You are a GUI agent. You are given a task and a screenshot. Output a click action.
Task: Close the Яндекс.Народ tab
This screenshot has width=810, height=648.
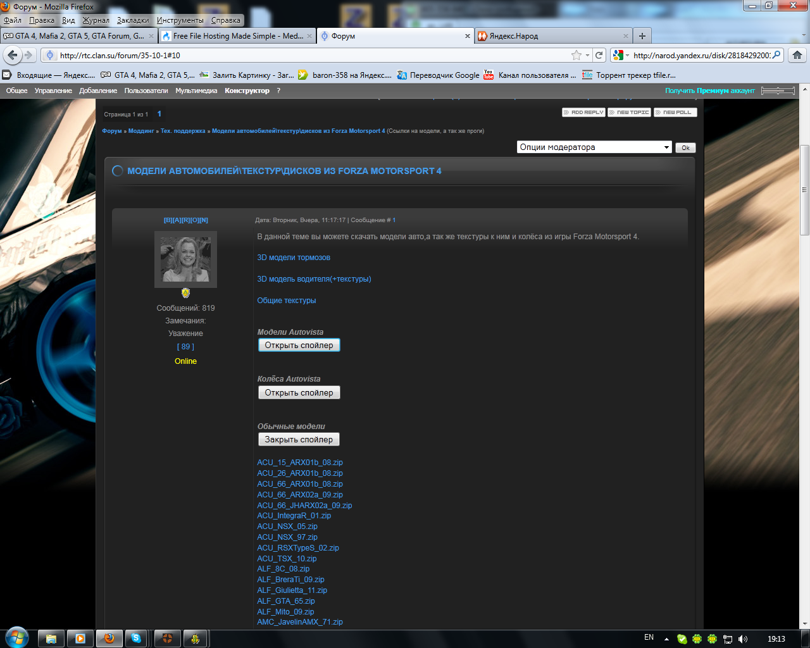pyautogui.click(x=626, y=36)
